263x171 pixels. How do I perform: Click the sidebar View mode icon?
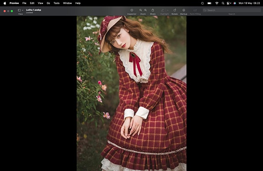point(19,10)
